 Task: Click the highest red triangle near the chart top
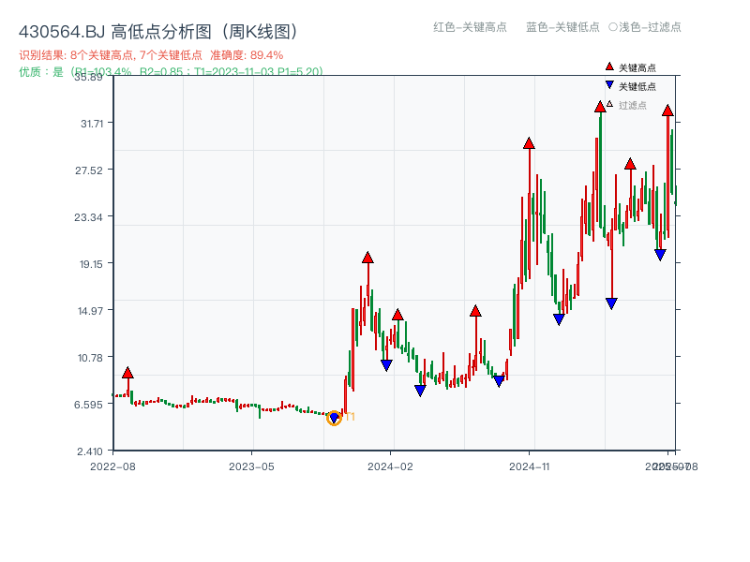tap(599, 107)
